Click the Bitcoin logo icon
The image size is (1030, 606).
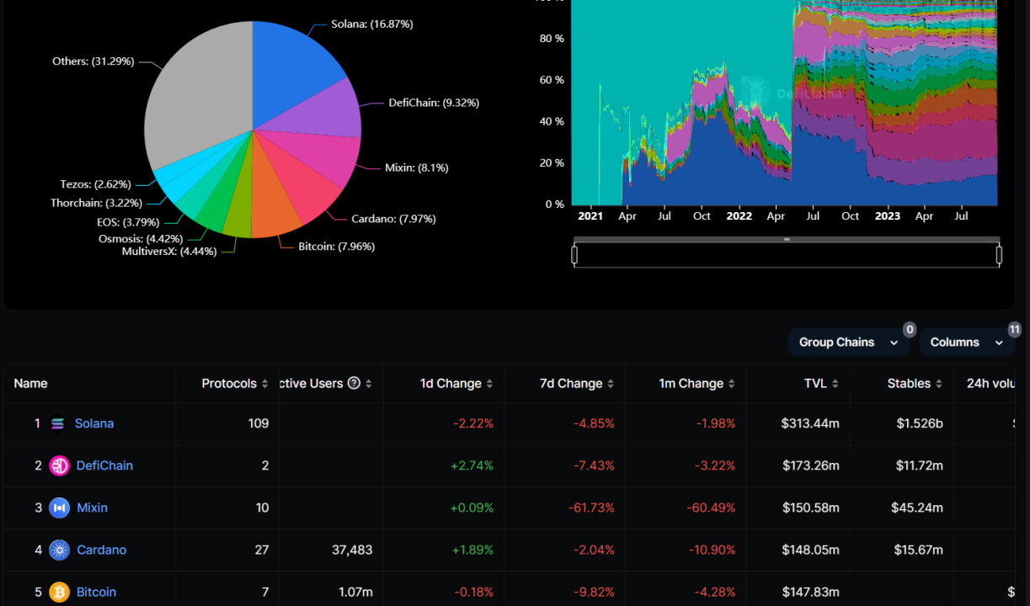coord(59,592)
